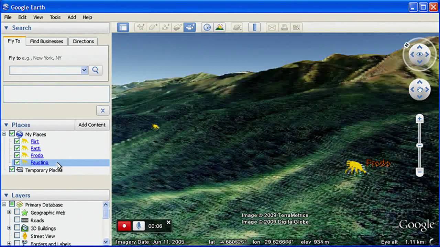Enable the Street View layer checkbox
Viewport: 440px width, 247px height.
coord(17,236)
